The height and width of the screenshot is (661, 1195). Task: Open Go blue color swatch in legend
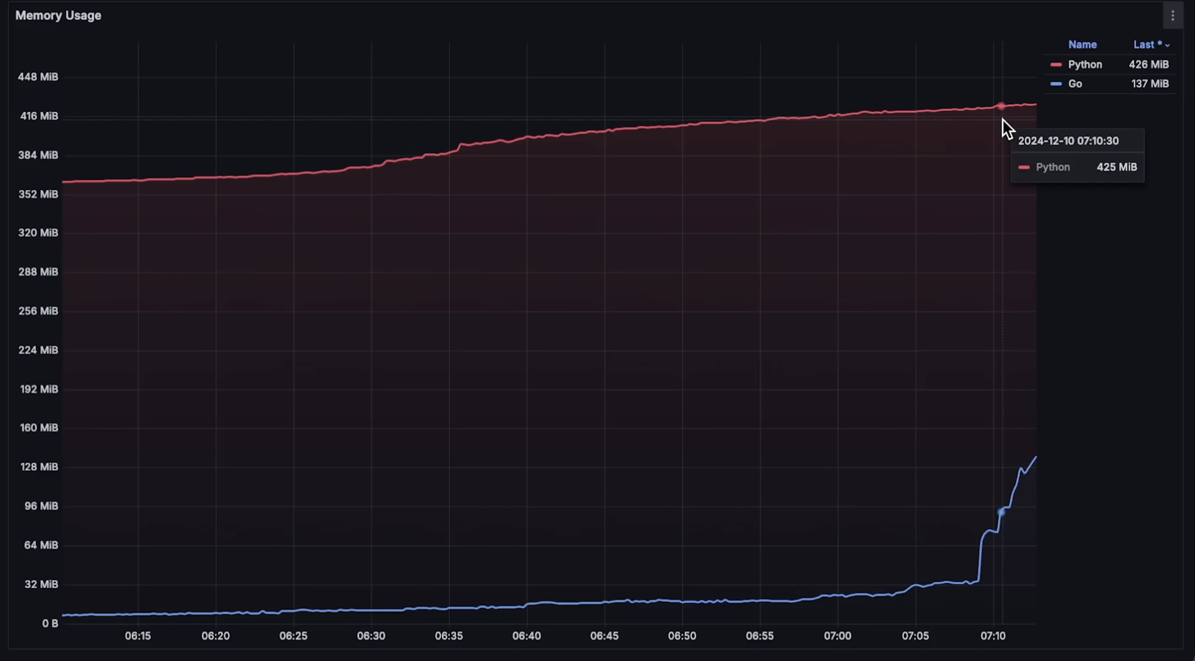point(1056,84)
